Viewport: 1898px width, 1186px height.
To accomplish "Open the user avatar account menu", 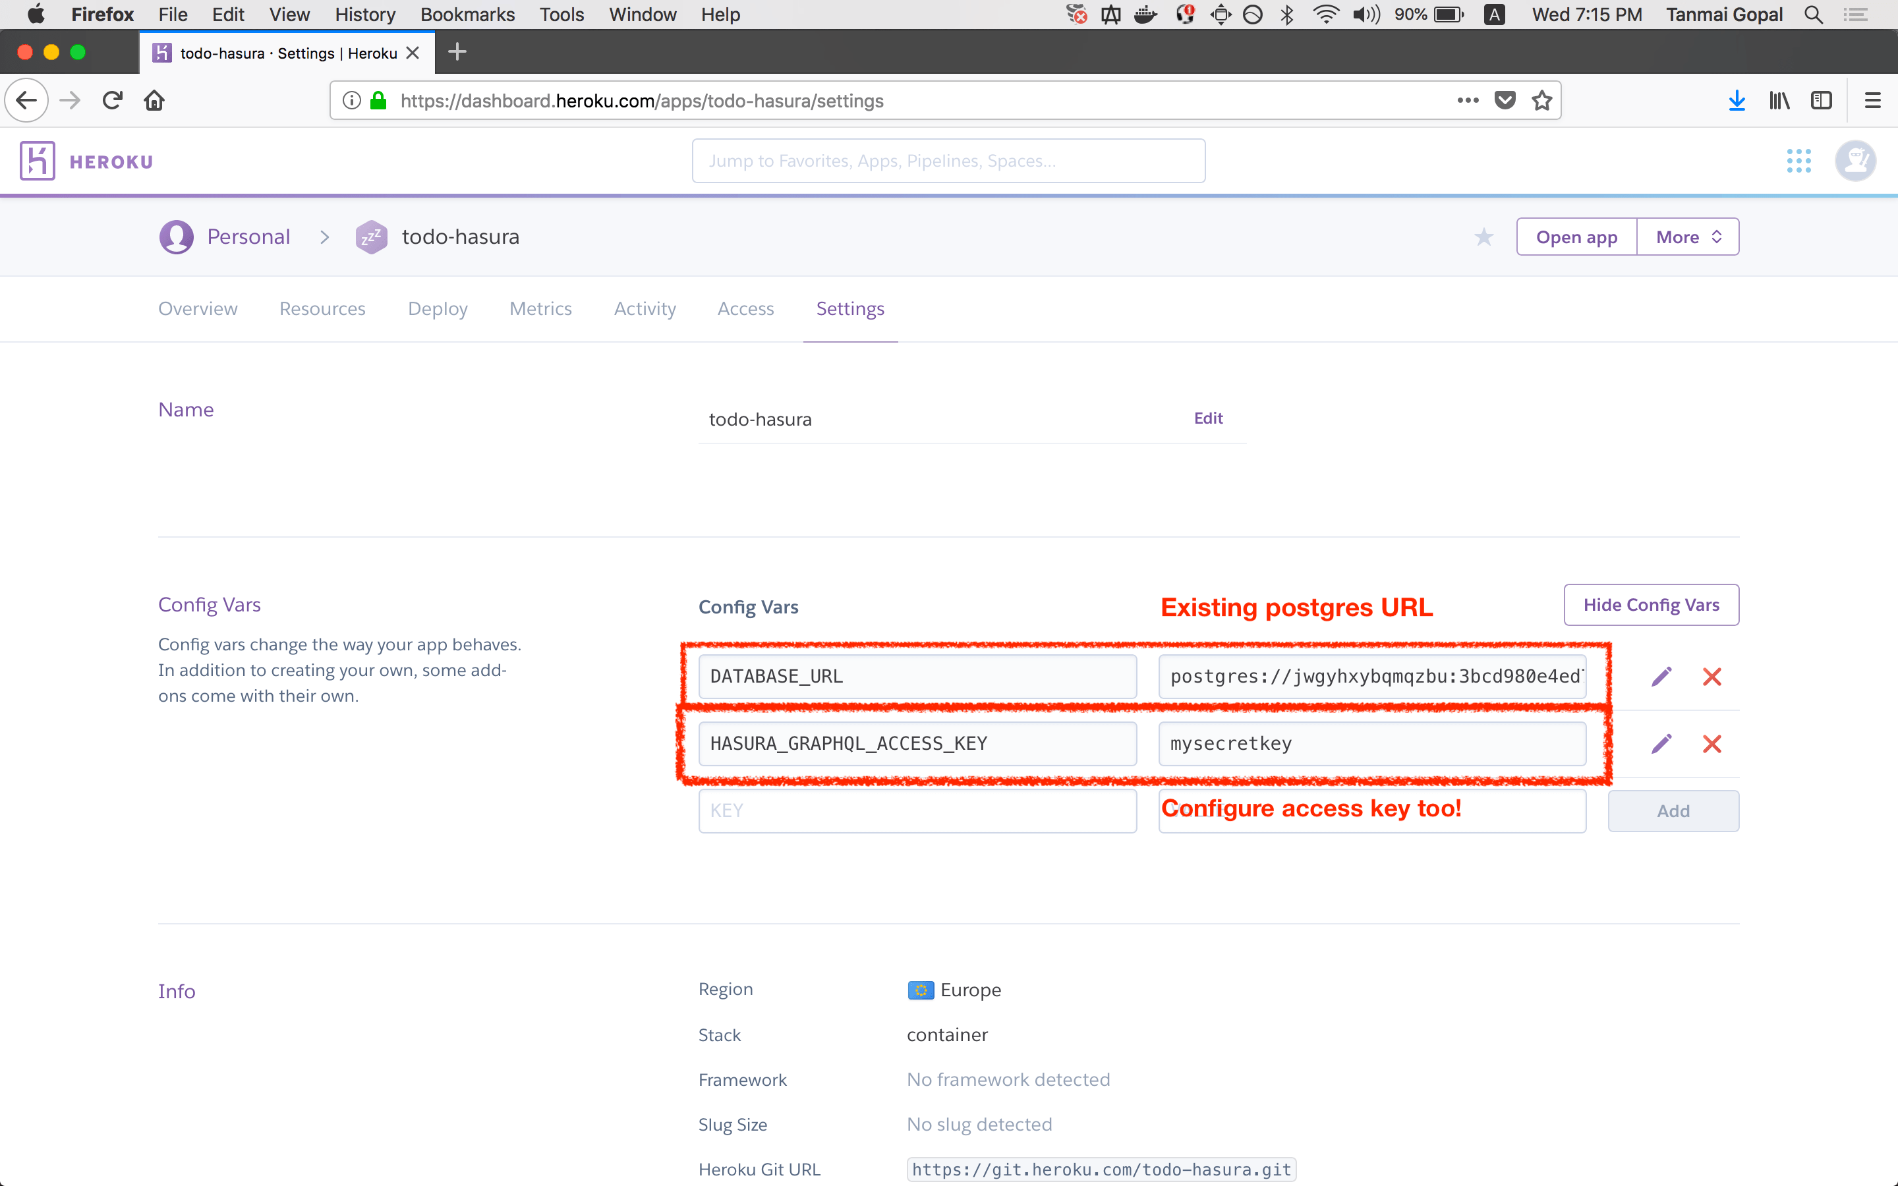I will [1855, 161].
